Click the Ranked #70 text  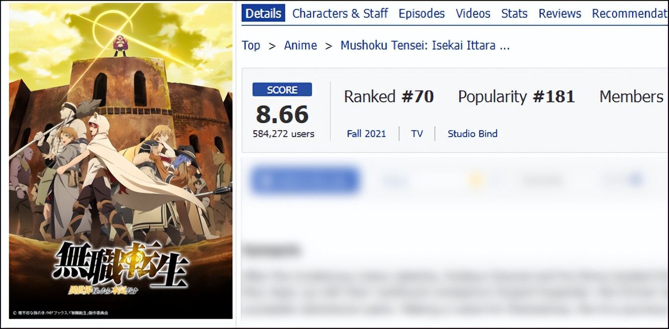389,96
